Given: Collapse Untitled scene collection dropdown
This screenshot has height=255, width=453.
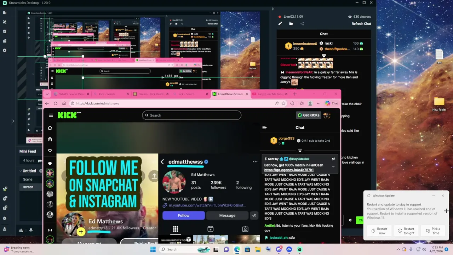Looking at the screenshot, I should point(21,171).
